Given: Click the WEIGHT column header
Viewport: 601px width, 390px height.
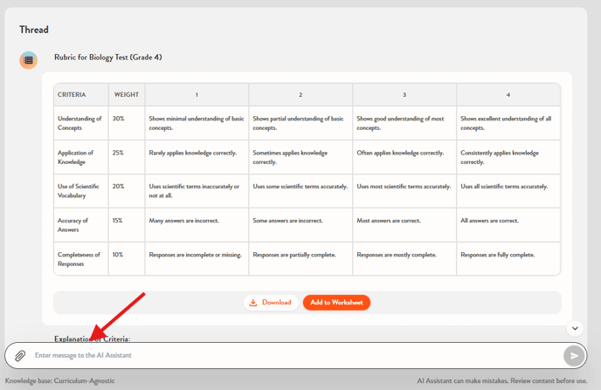Looking at the screenshot, I should [127, 94].
